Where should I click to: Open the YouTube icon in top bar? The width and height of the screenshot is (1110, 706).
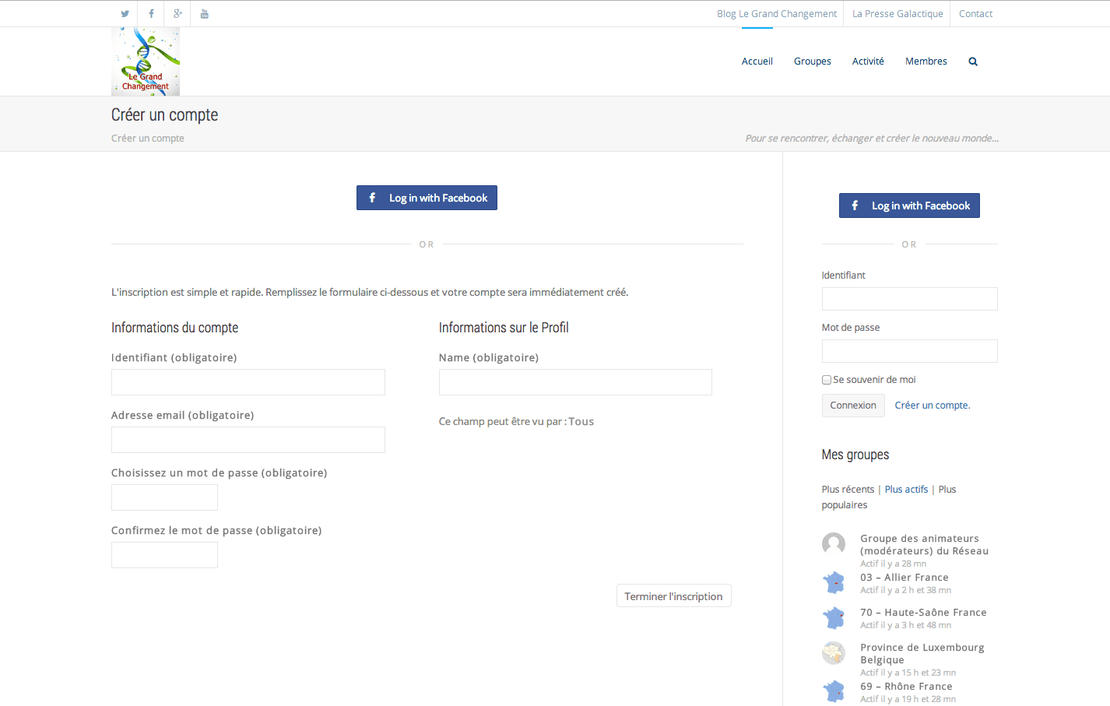tap(204, 14)
